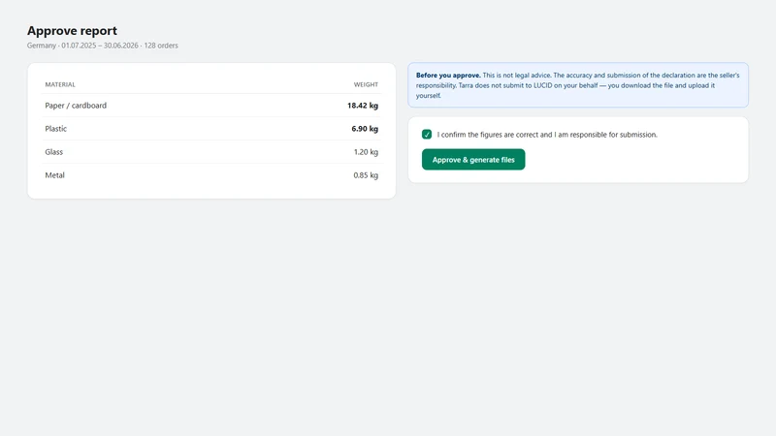Click the confirmation label about responsibility for submission
Image resolution: width=776 pixels, height=436 pixels.
(x=547, y=135)
